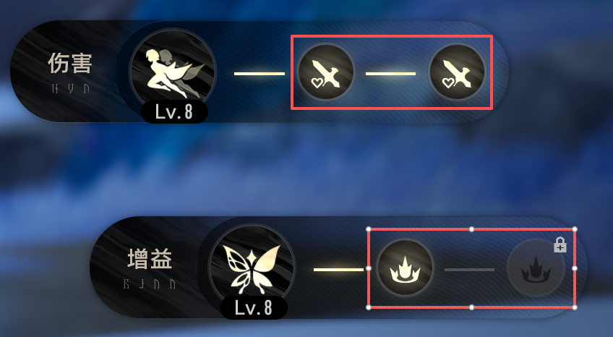Click the locked dimmed flame crown node
613x337 pixels.
[536, 268]
